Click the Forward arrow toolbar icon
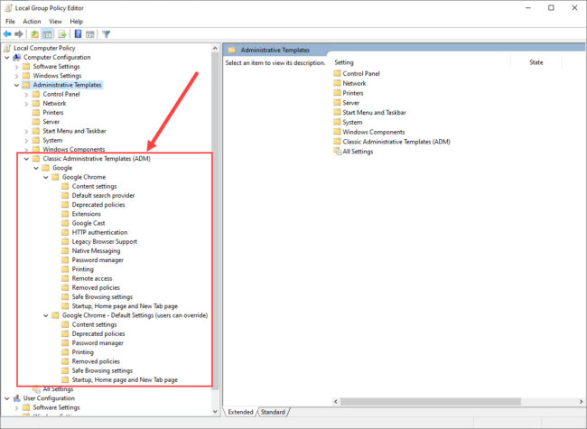The width and height of the screenshot is (587, 429). pyautogui.click(x=19, y=34)
